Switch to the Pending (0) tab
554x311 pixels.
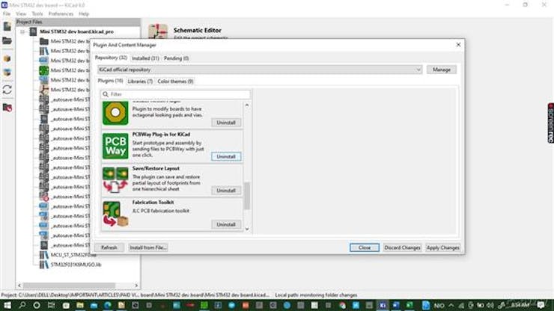[x=176, y=58]
